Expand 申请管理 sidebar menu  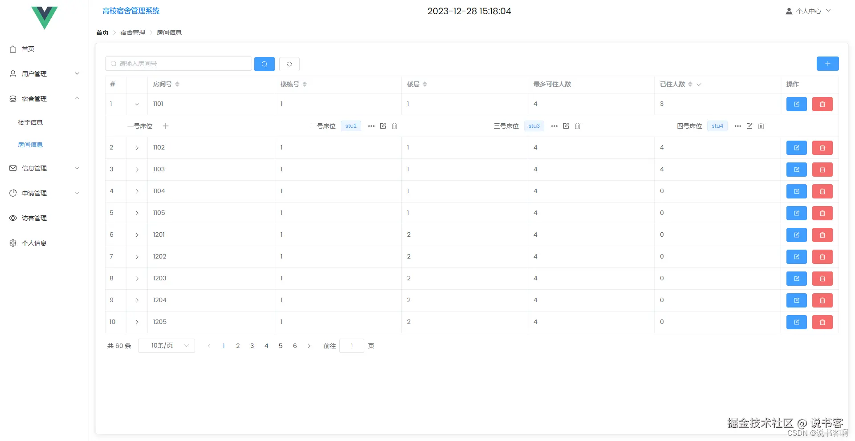click(x=45, y=193)
